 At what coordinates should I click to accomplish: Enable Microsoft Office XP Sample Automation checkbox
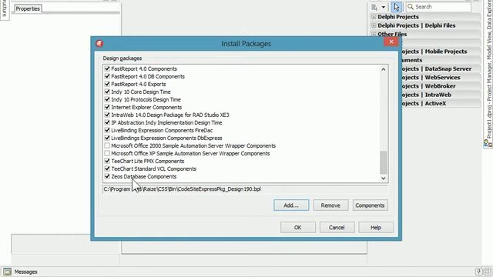(x=107, y=153)
